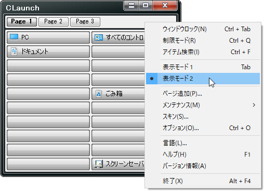Select ウィンドウロック(N) from the menu
This screenshot has width=264, height=191.
click(x=203, y=29)
